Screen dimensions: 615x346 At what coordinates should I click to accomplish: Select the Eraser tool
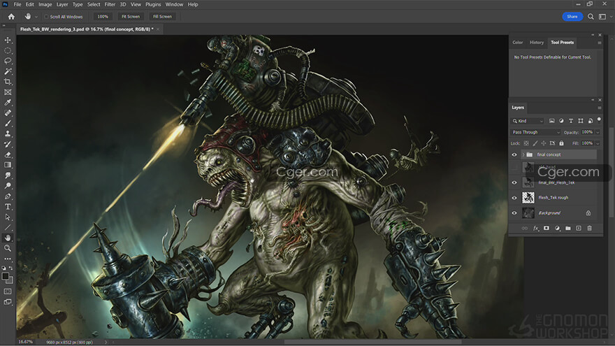coord(8,154)
